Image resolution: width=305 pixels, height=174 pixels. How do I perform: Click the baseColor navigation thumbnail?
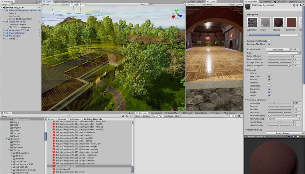pos(291,22)
